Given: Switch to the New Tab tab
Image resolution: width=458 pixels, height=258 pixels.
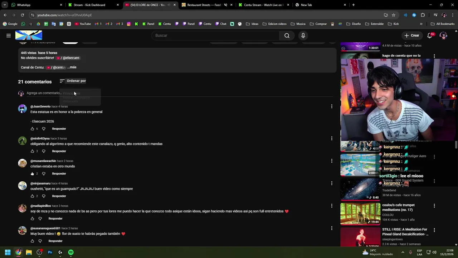Looking at the screenshot, I should (x=320, y=5).
